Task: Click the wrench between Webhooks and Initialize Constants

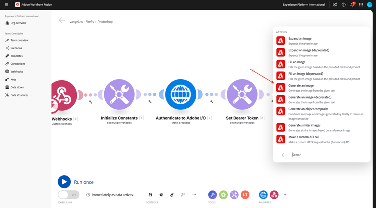Action: pos(91,102)
